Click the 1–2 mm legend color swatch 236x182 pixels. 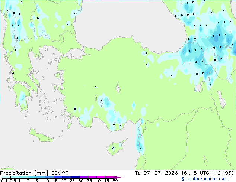(x=23, y=177)
